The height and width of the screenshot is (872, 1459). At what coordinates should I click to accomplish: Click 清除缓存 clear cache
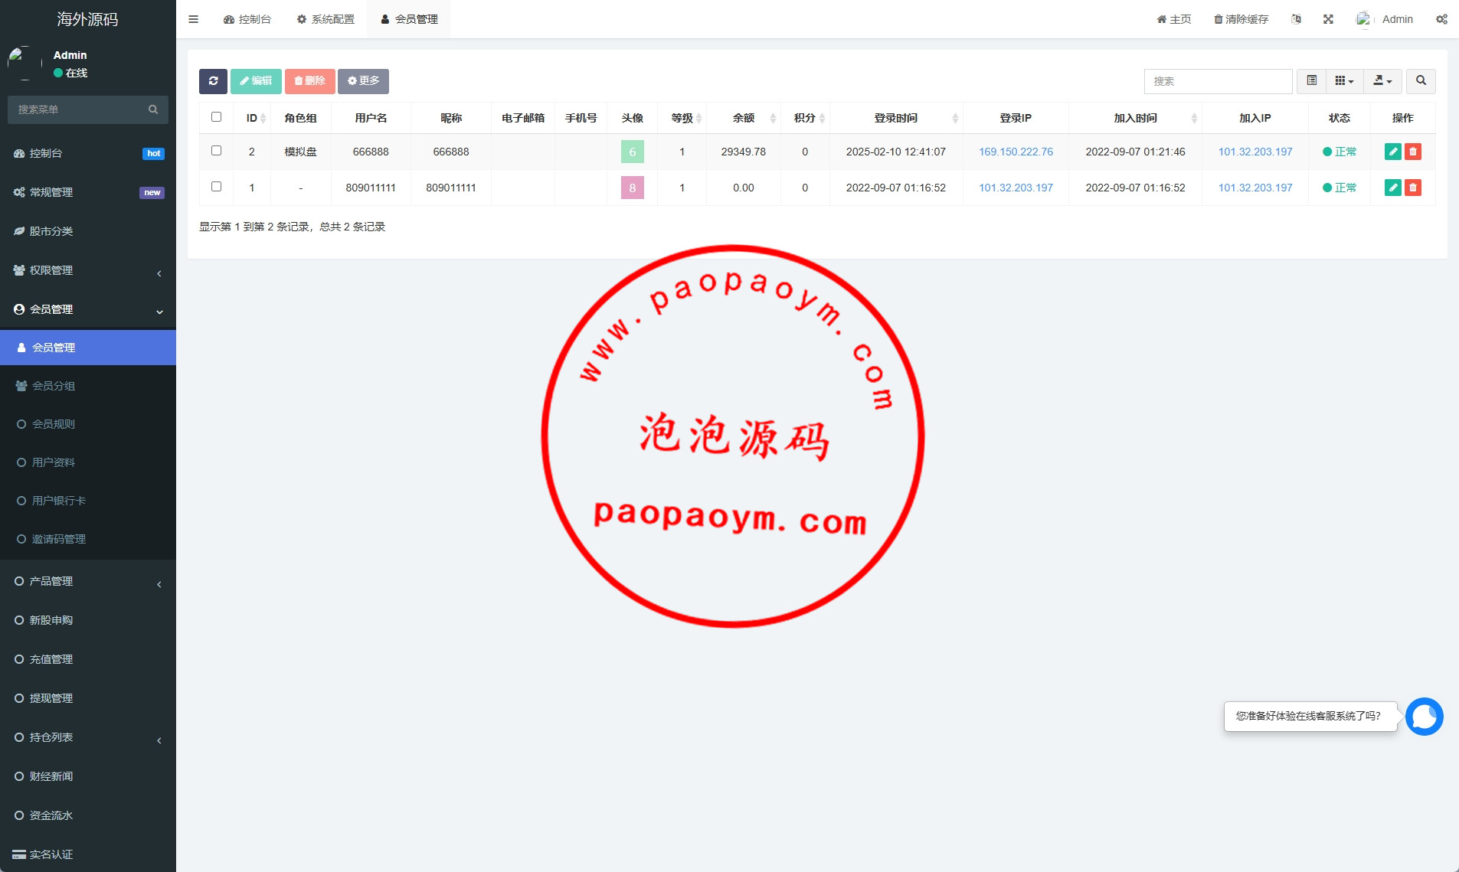tap(1241, 19)
